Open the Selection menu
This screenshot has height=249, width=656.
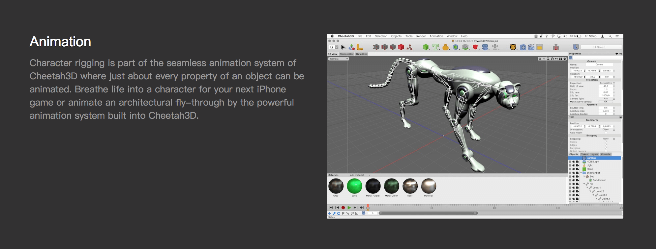(x=381, y=36)
